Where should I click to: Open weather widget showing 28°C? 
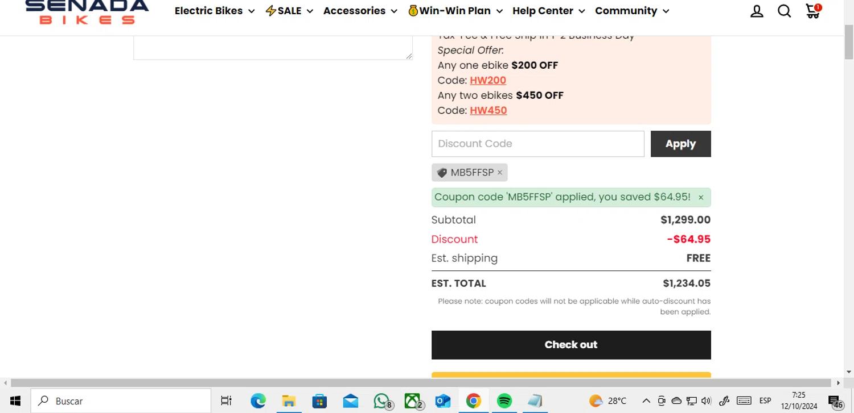click(x=607, y=401)
